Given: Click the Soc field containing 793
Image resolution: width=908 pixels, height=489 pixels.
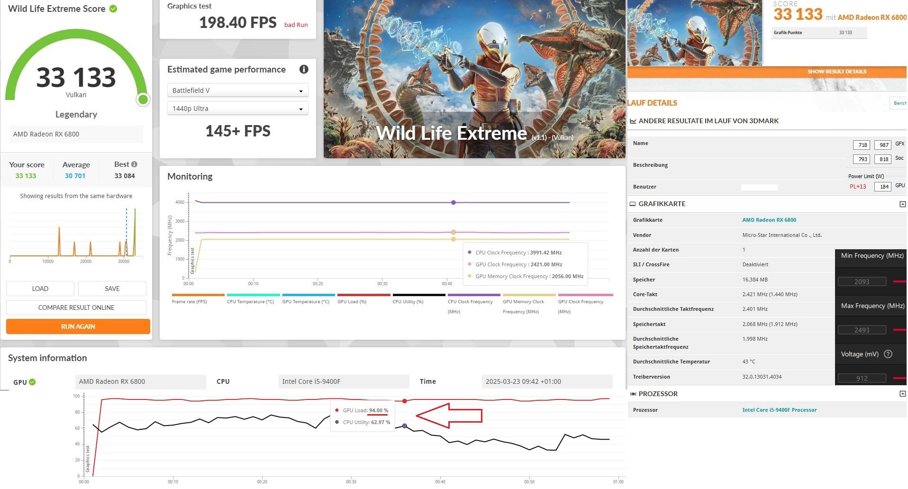Looking at the screenshot, I should pyautogui.click(x=862, y=159).
